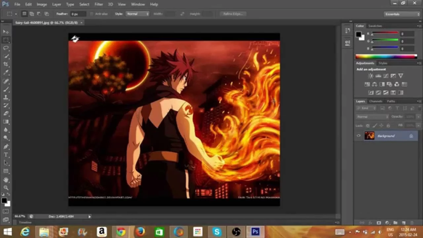
Task: Select the Move tool
Action: (6, 32)
